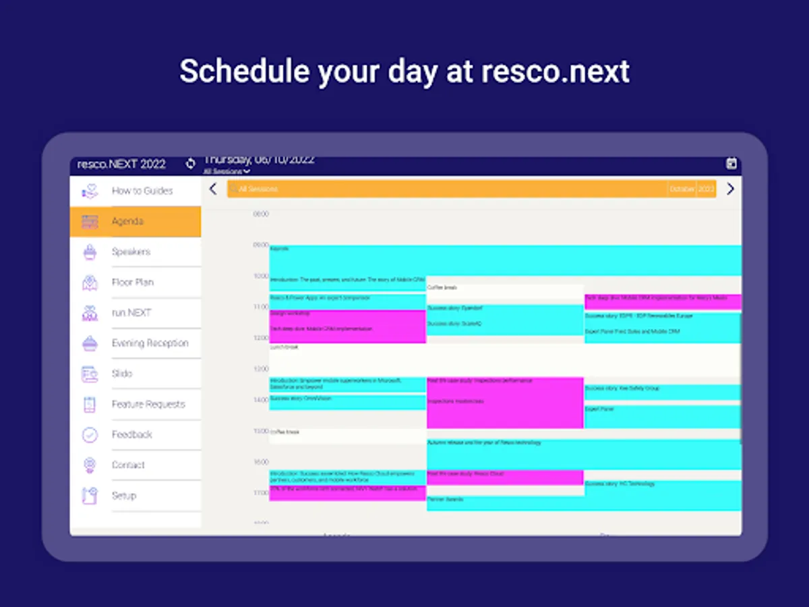This screenshot has width=809, height=607.
Task: Open Success story Kee Safety Group
Action: 663,392
